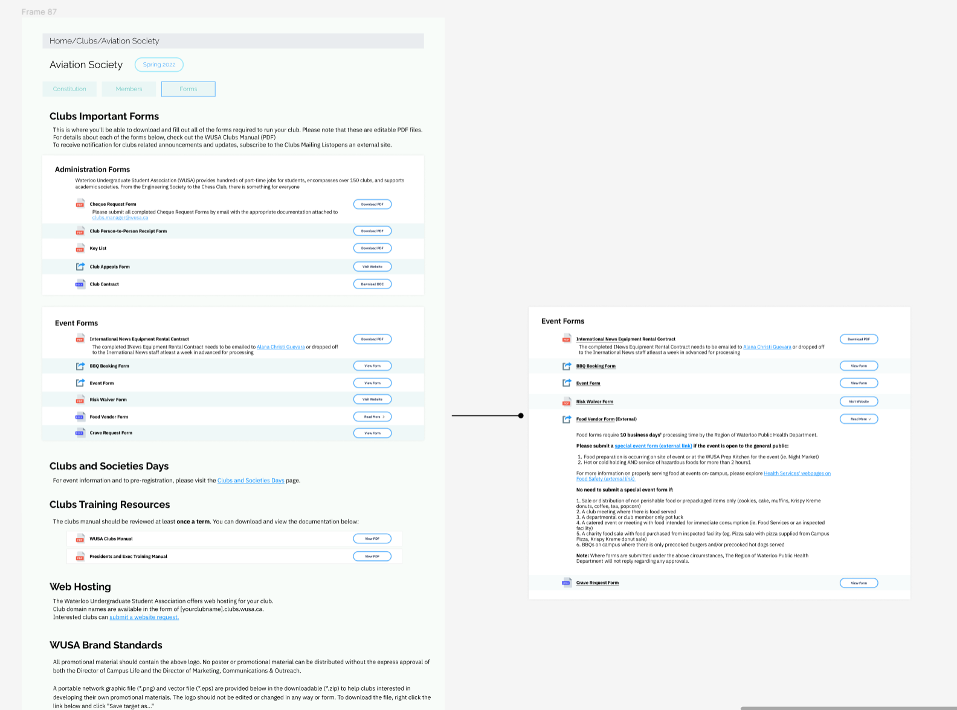Click the Food Vendor Form DOC icon on the Aviation Society page
957x710 pixels.
click(x=80, y=417)
